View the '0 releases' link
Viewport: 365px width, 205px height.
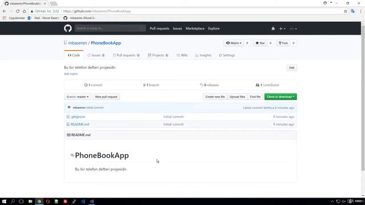click(209, 85)
